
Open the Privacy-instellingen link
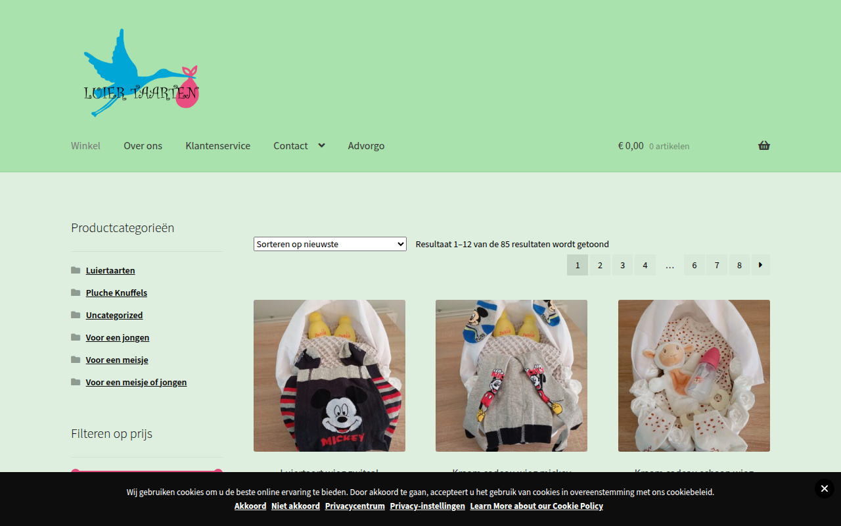tap(428, 506)
